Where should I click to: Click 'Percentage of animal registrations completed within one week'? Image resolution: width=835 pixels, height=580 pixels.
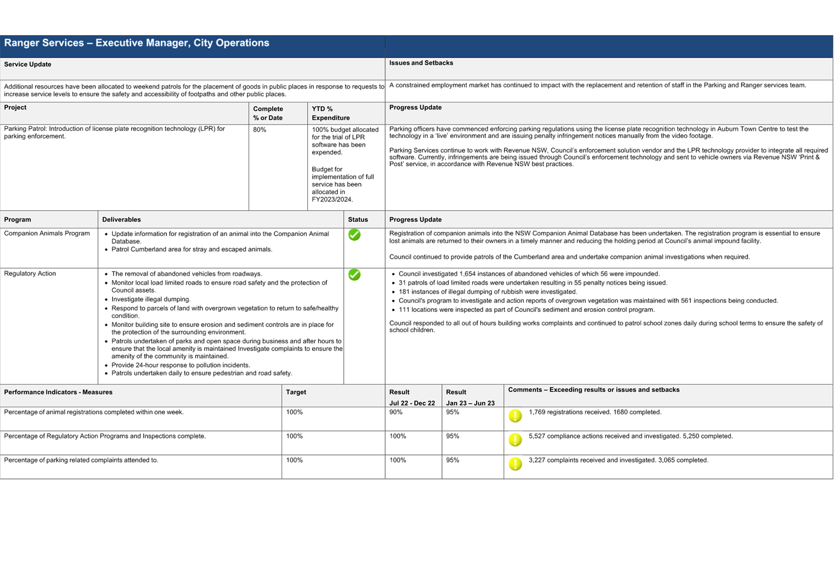pyautogui.click(x=94, y=412)
